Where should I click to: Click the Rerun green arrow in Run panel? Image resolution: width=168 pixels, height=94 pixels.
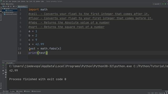click(3, 65)
